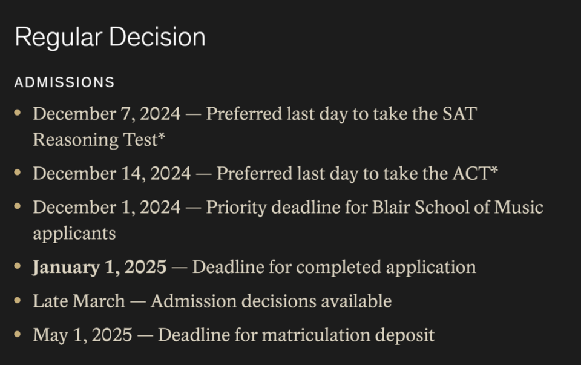This screenshot has width=581, height=365.
Task: Click "Deadline for completed application" text
Action: pos(334,267)
